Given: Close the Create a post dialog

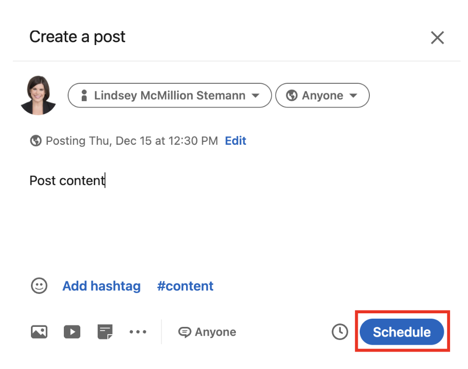Looking at the screenshot, I should tap(437, 37).
